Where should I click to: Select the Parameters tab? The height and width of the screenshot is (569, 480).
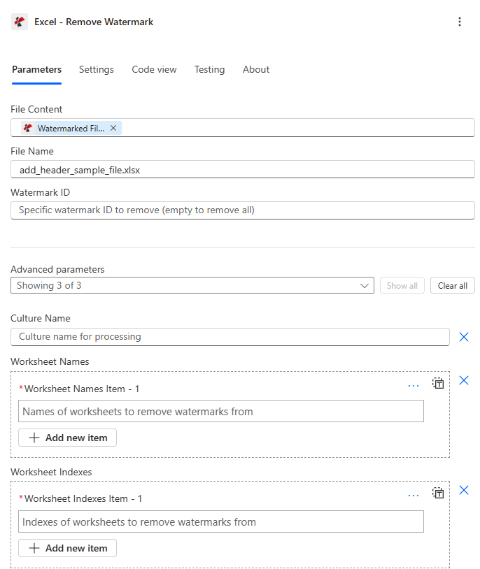(x=36, y=69)
